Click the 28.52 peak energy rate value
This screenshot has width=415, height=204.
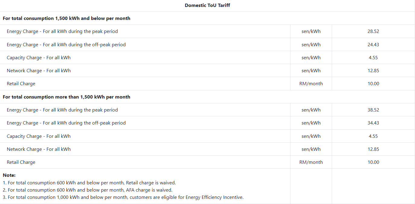[x=373, y=31]
